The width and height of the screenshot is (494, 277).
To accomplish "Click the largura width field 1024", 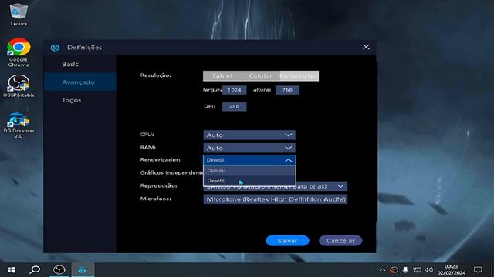I will [234, 90].
